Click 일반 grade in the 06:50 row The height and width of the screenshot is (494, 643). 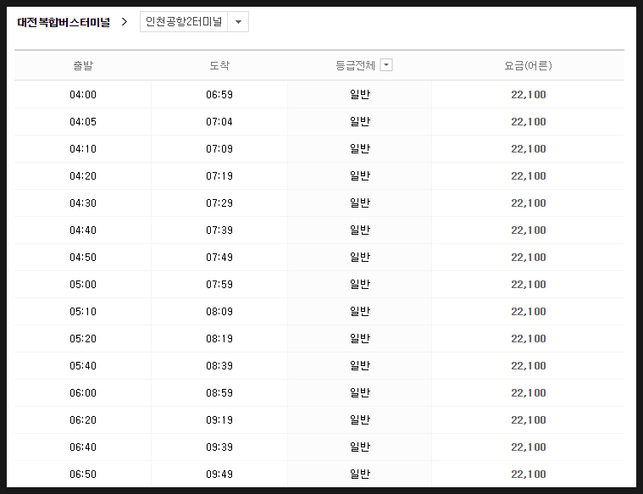pyautogui.click(x=360, y=474)
